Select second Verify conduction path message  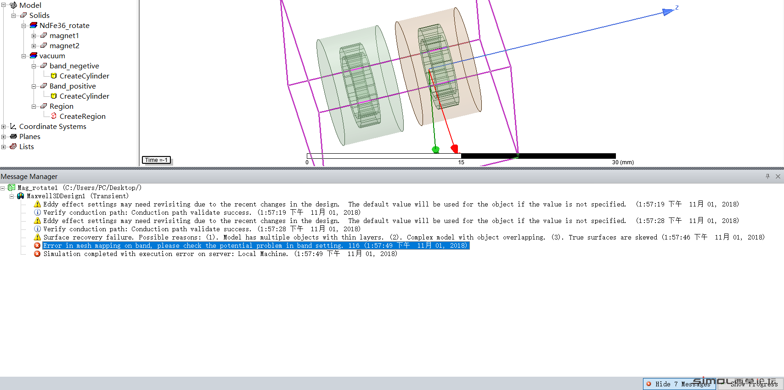click(x=202, y=229)
